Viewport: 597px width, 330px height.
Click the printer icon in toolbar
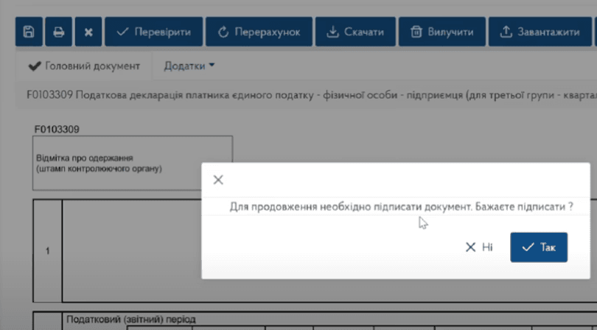pos(58,32)
